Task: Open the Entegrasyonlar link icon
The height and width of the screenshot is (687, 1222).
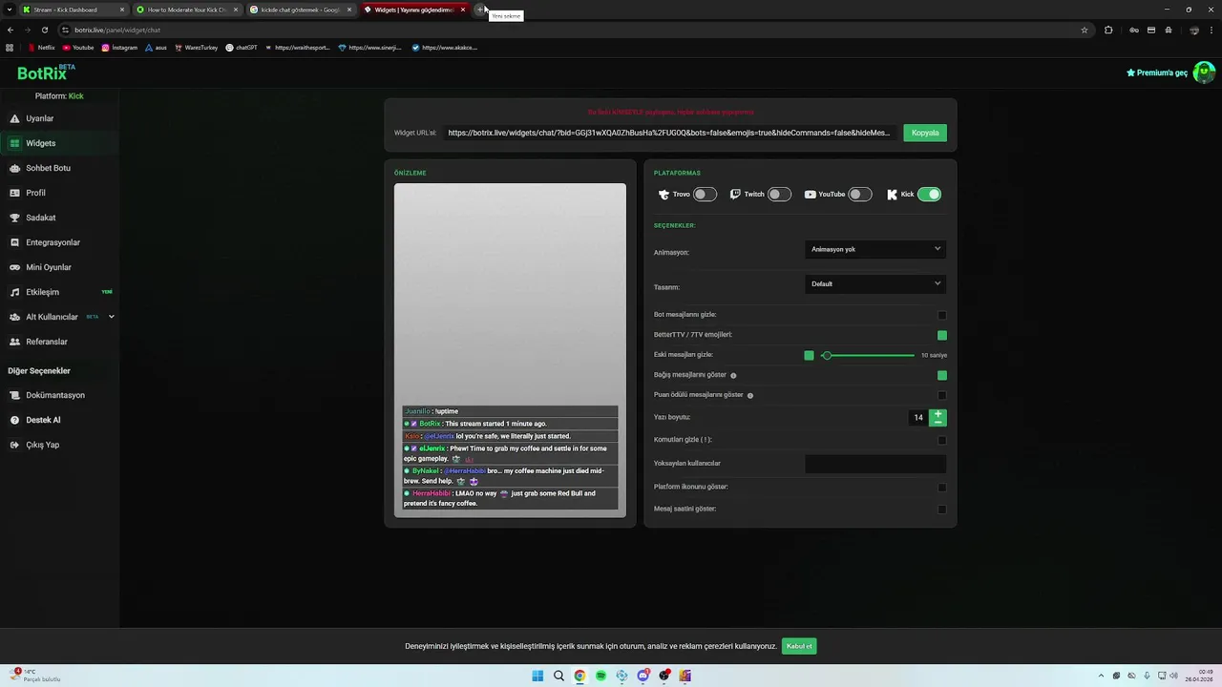Action: pyautogui.click(x=15, y=242)
